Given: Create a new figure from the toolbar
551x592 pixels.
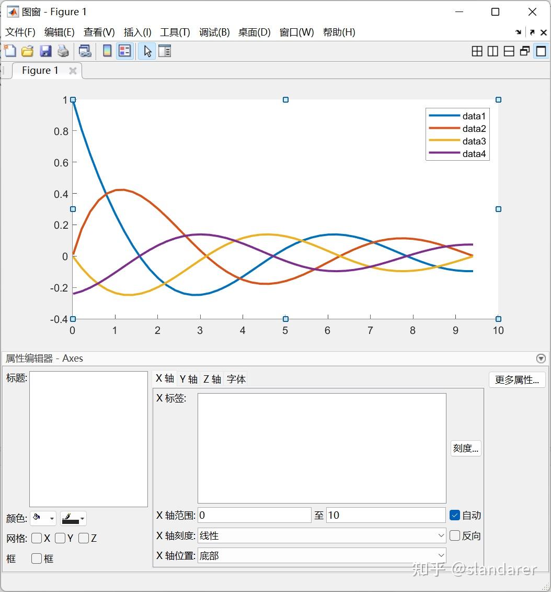Looking at the screenshot, I should 9,51.
